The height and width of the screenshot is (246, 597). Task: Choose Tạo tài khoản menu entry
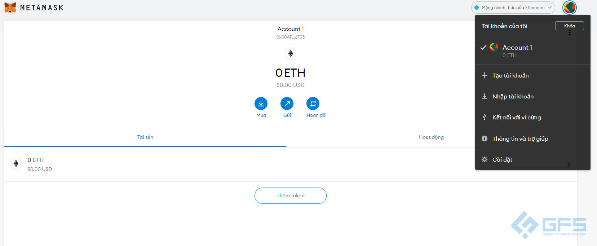532,75
